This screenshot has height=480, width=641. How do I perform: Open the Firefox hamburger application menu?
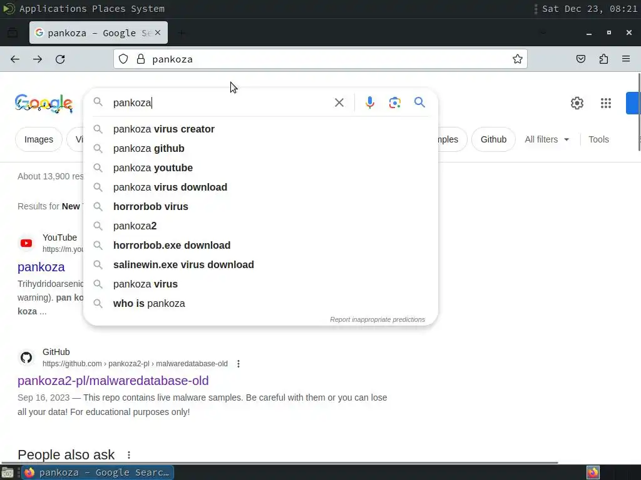pos(626,59)
